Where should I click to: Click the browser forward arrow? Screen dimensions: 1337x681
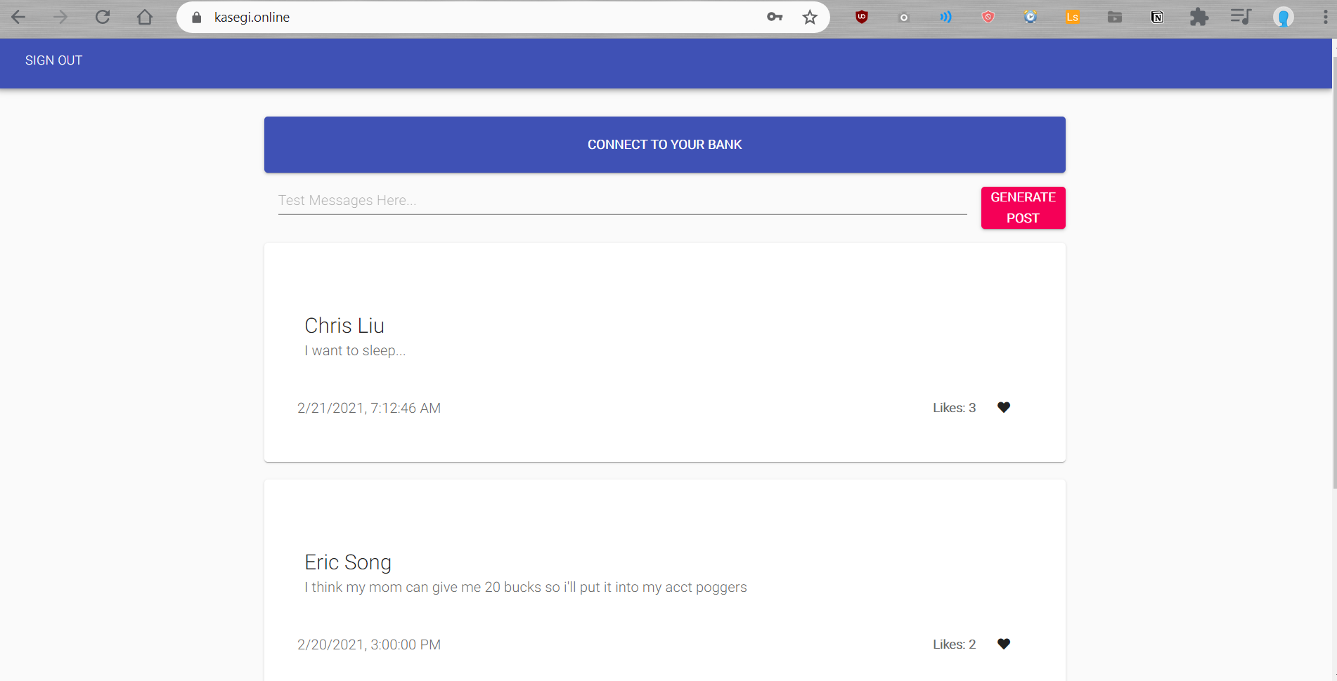(60, 17)
